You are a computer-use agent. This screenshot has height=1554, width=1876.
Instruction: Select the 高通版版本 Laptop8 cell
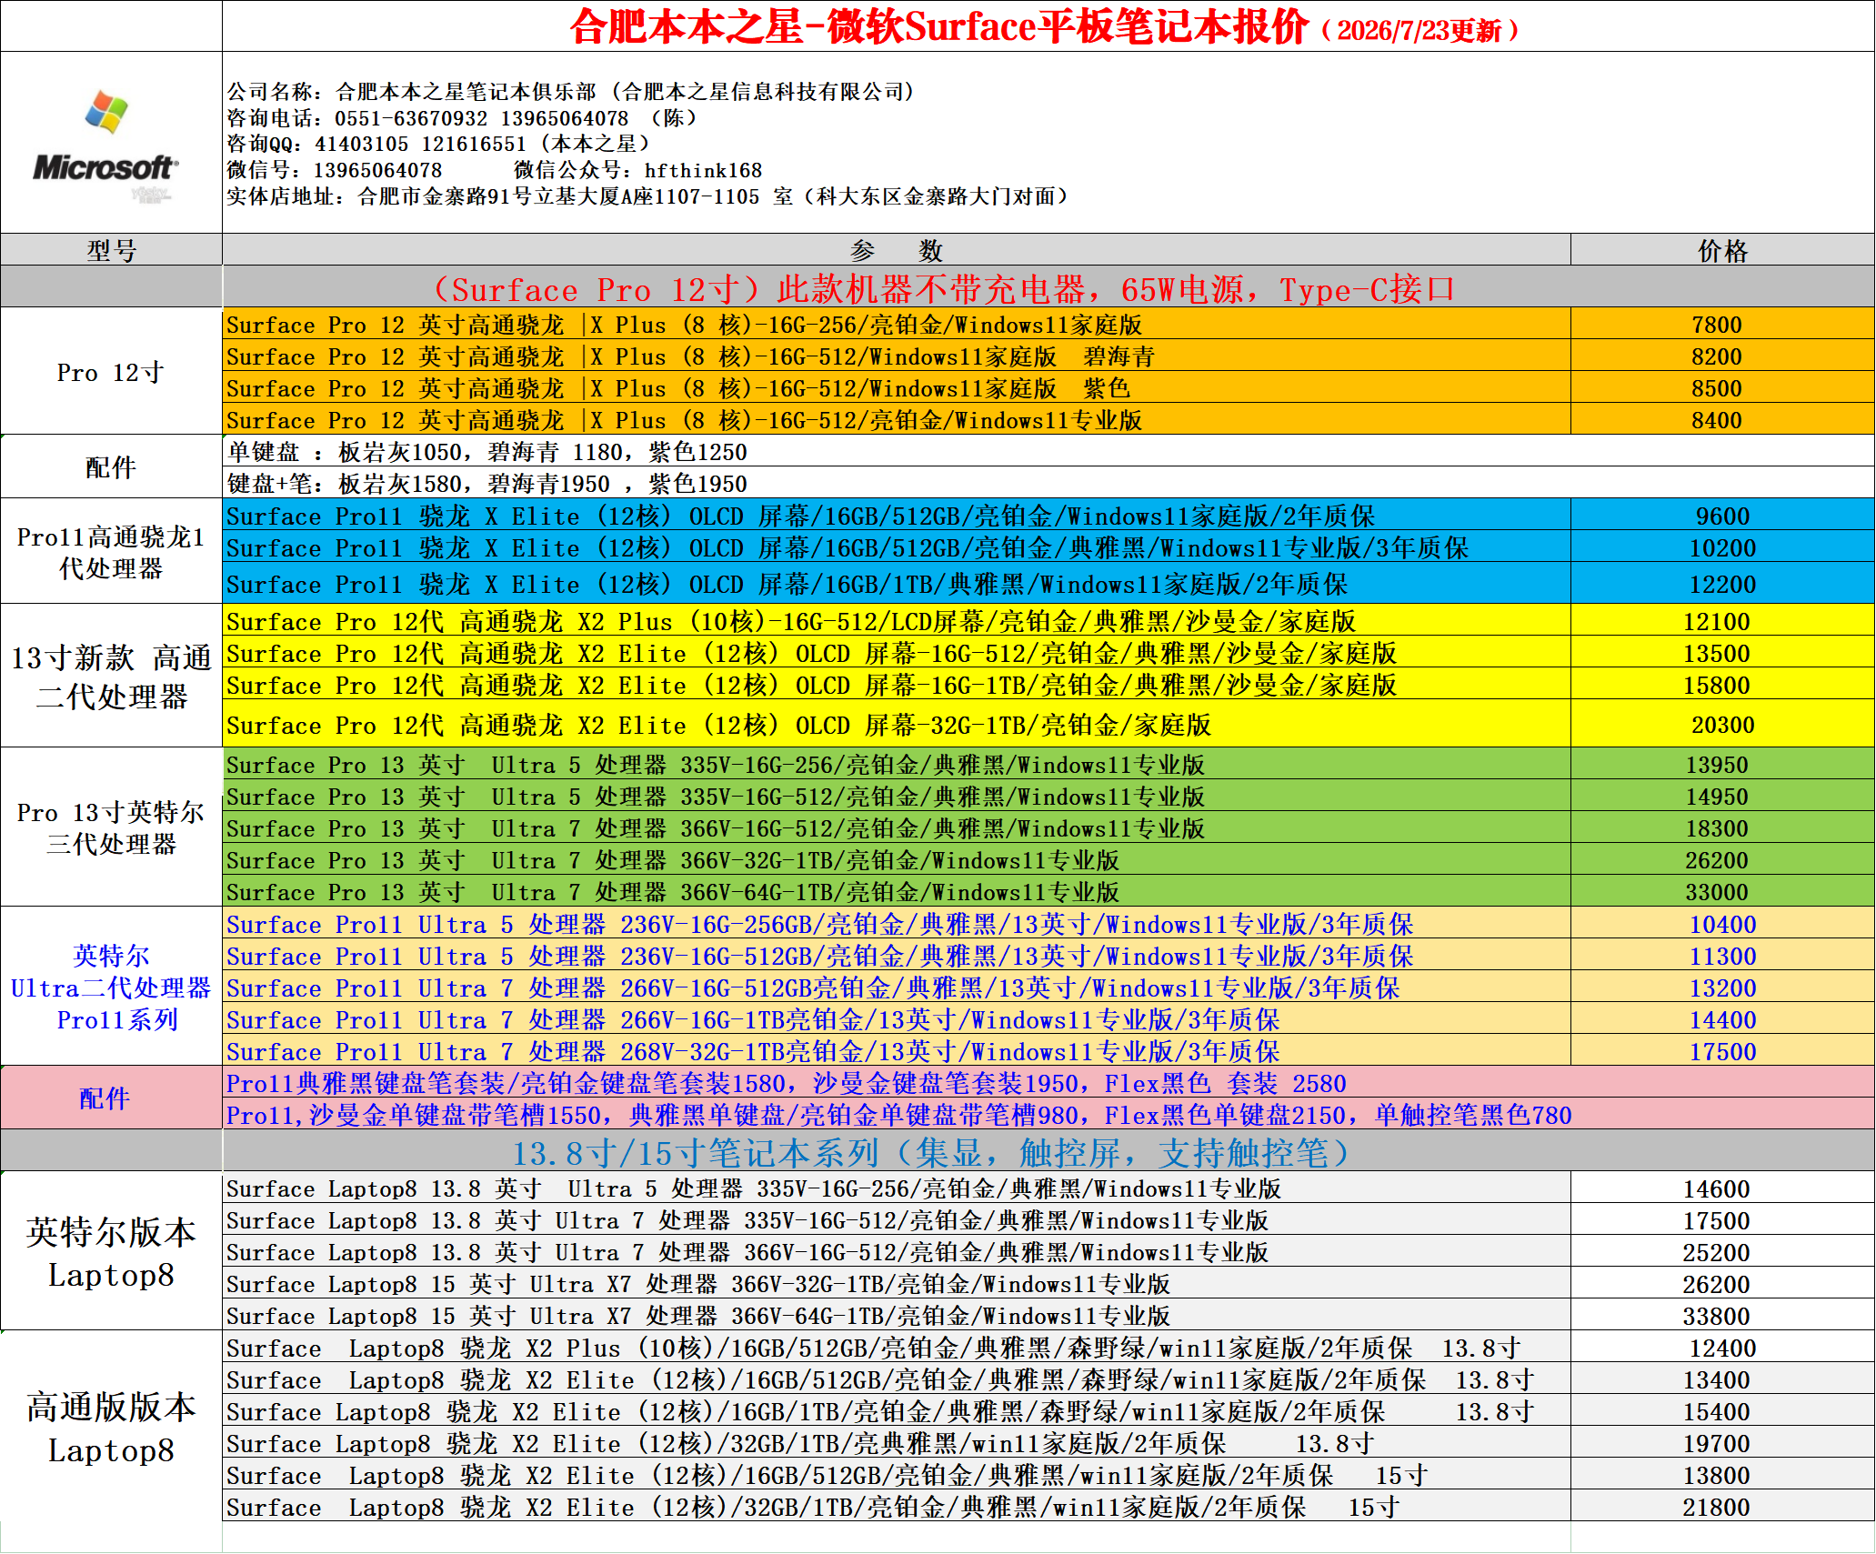[x=111, y=1428]
